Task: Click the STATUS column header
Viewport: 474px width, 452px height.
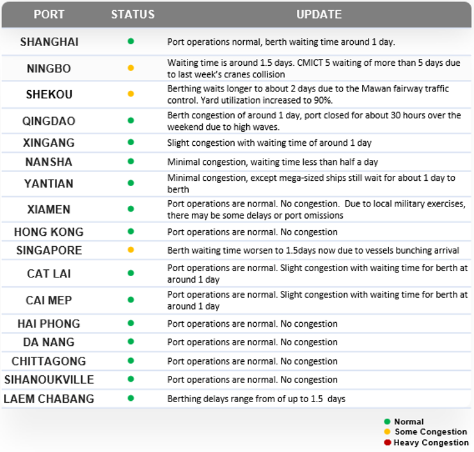Action: [132, 14]
